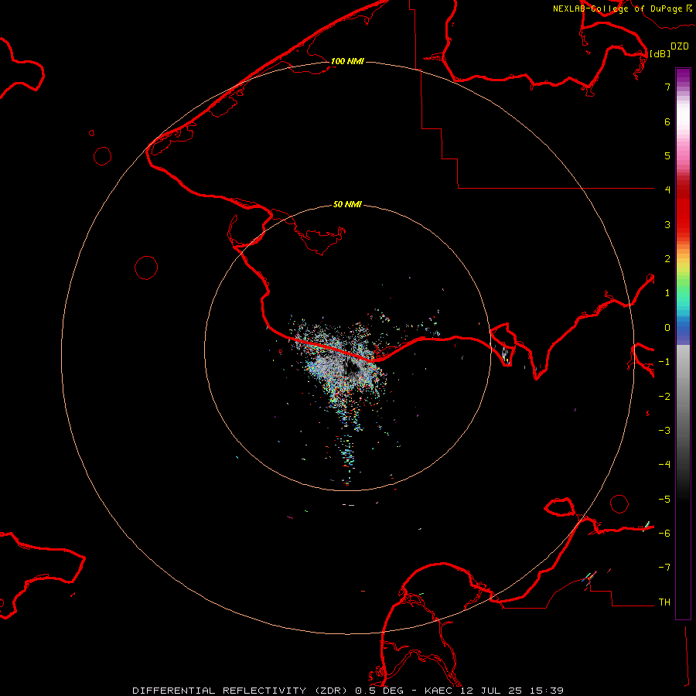Pick the gray colorbar segment near -2 dB

683,397
